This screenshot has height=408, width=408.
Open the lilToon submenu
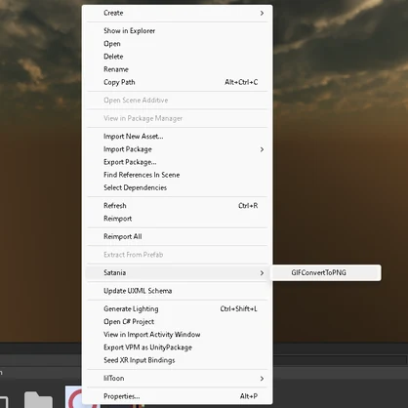point(177,379)
